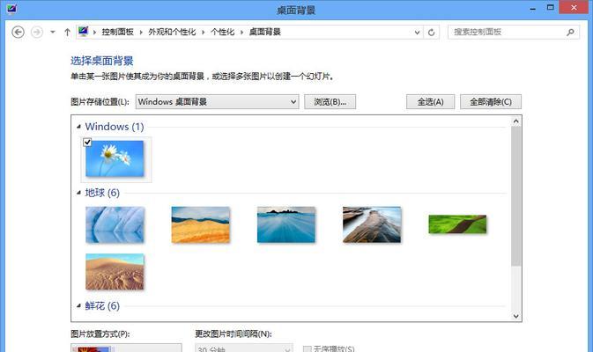Collapse the 鲜花 (6) group

[78, 305]
